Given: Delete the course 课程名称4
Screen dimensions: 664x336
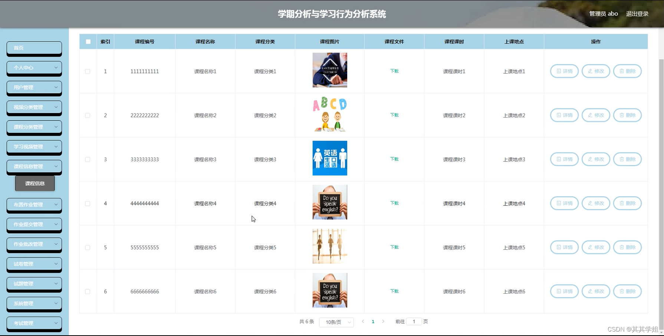Looking at the screenshot, I should click(x=627, y=203).
